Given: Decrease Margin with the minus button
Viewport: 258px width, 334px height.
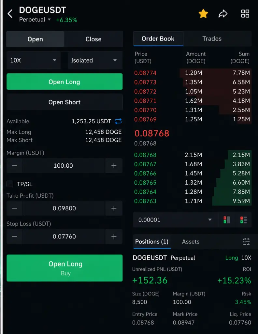Looking at the screenshot, I should pyautogui.click(x=14, y=165).
